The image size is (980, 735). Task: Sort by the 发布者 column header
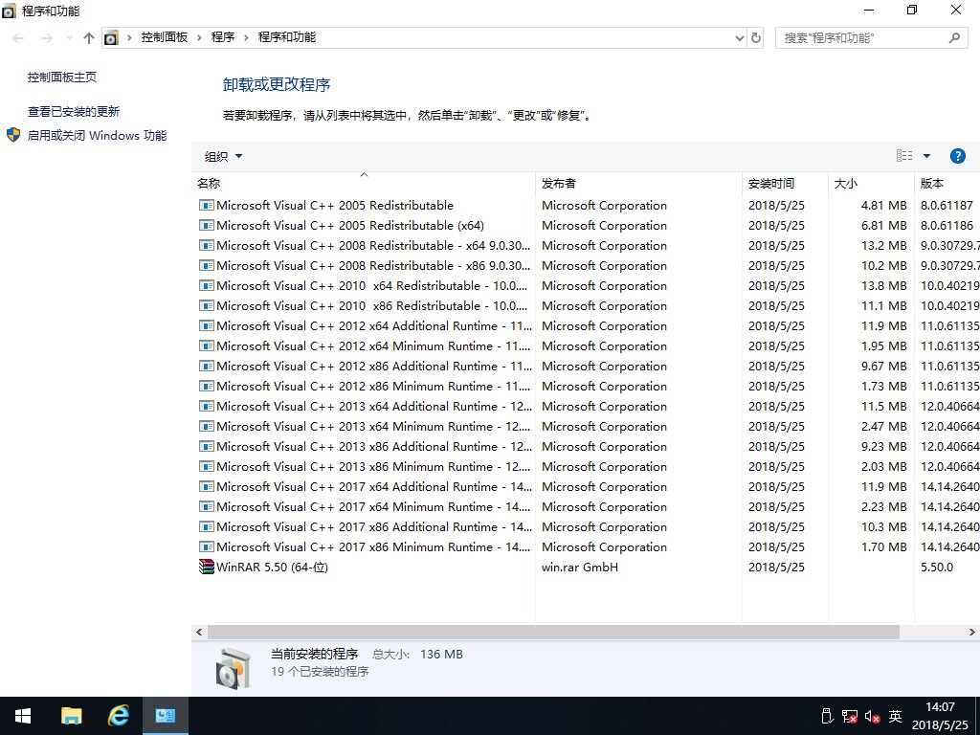(x=638, y=183)
